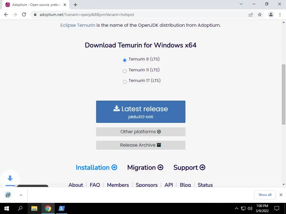This screenshot has width=286, height=214.
Task: Open the tab search chevron
Action: point(241,4)
